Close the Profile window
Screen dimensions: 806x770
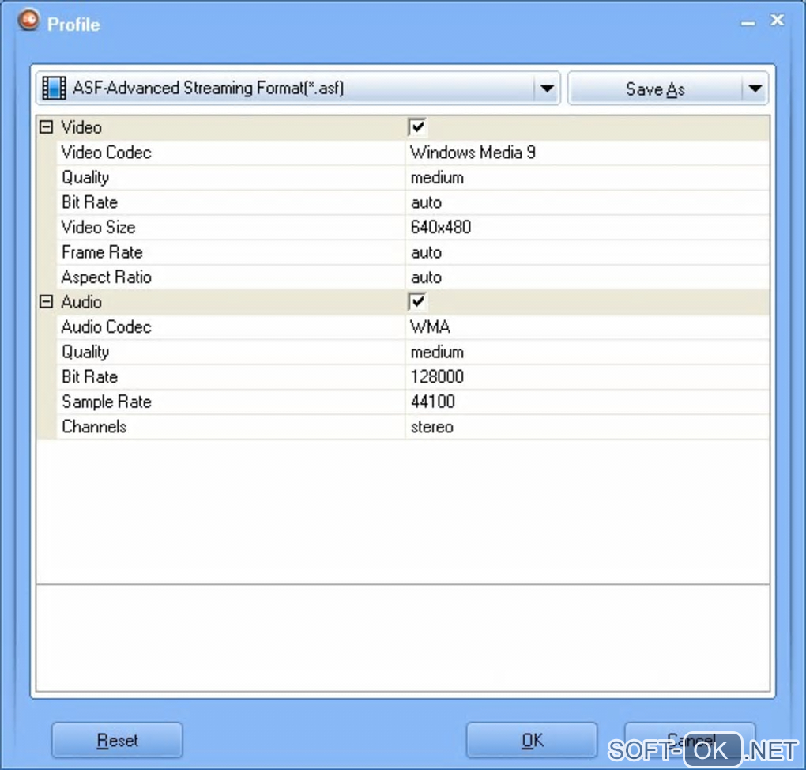point(778,20)
